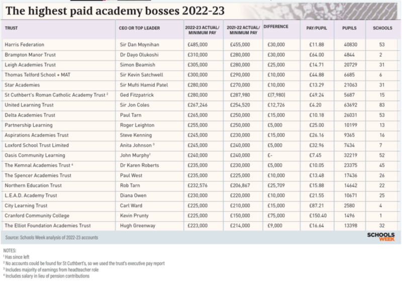The image size is (402, 281).
Task: Select the TRUST column header
Action: point(11,28)
